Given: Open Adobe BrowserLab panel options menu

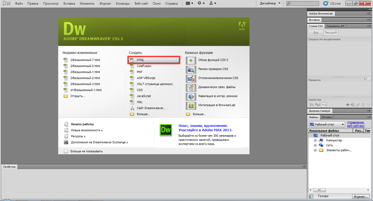Looking at the screenshot, I should point(369,13).
